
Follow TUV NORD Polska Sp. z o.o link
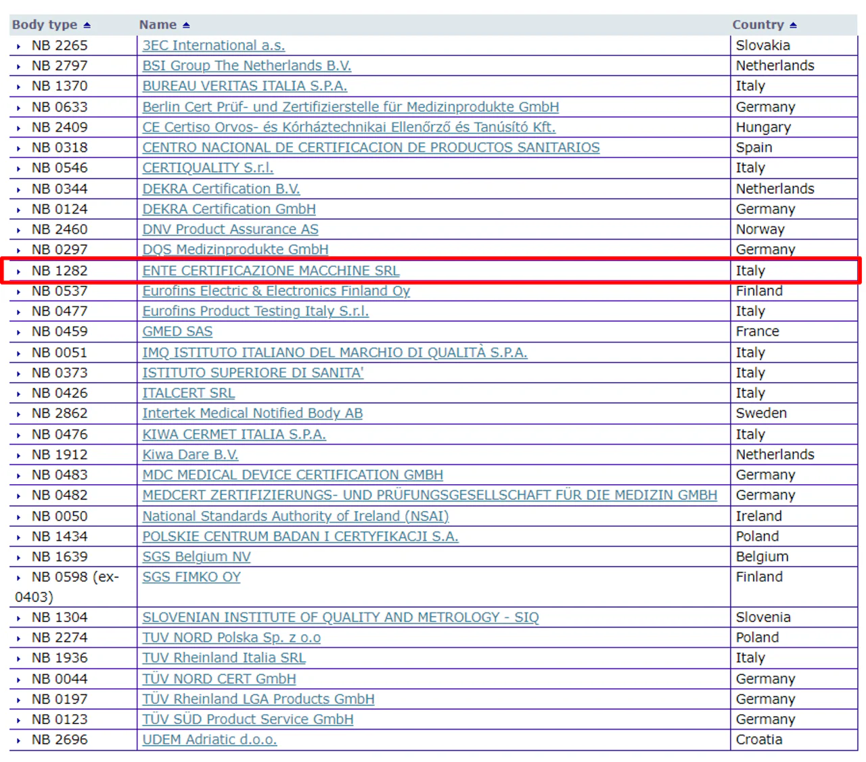[x=231, y=638]
